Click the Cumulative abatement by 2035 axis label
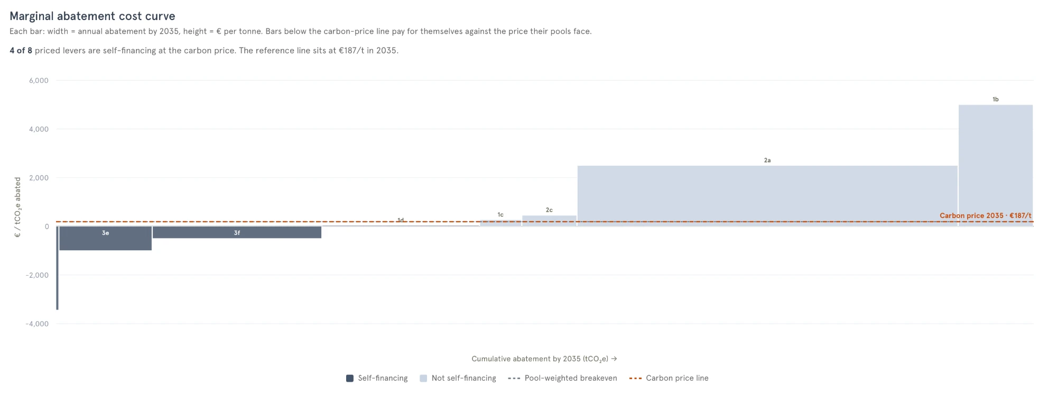Viewport: 1057px width, 396px height. (544, 359)
